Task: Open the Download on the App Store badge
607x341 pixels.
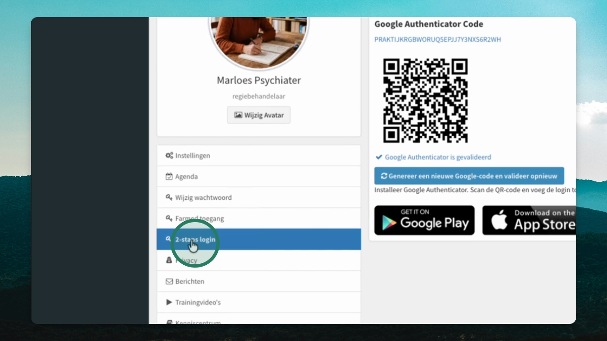Action: point(529,220)
